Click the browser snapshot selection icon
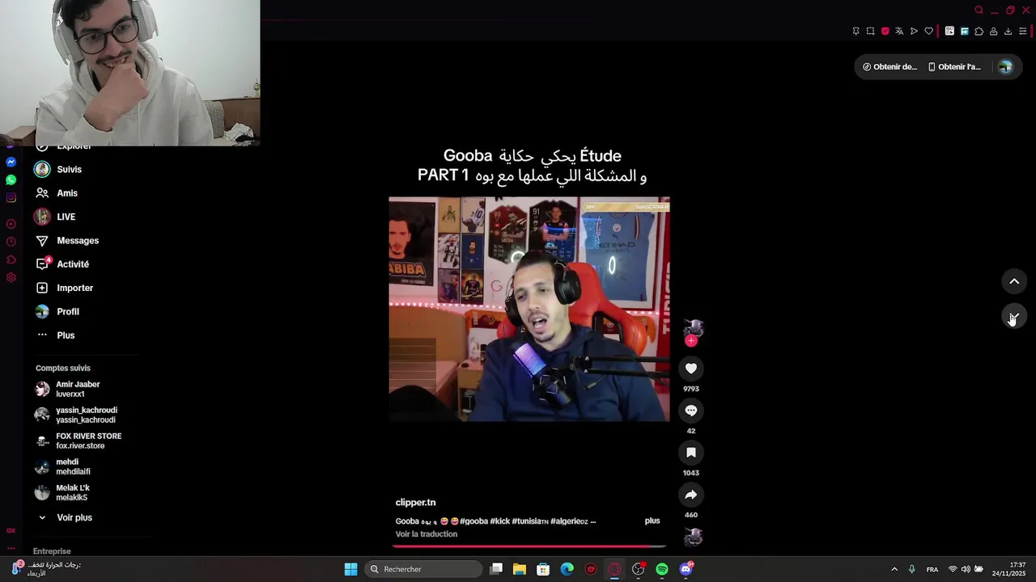The width and height of the screenshot is (1036, 582). [x=870, y=32]
